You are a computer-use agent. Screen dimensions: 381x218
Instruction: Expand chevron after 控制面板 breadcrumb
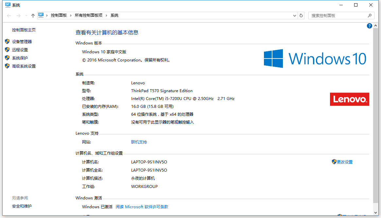71,16
